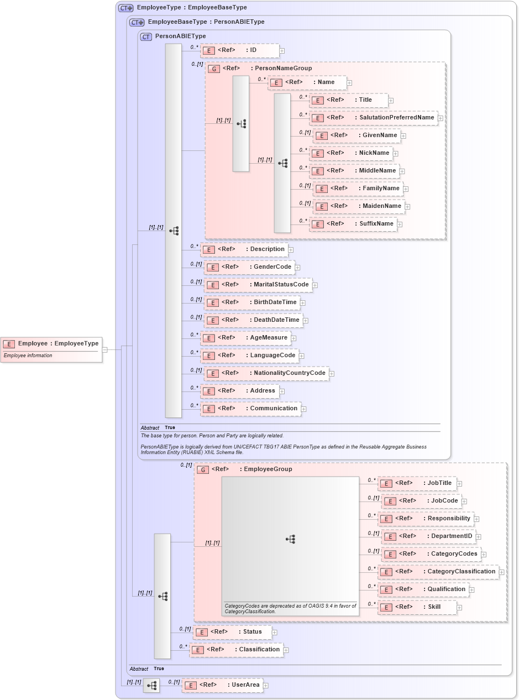Click the G icon on PersonNameGroup

(214, 69)
